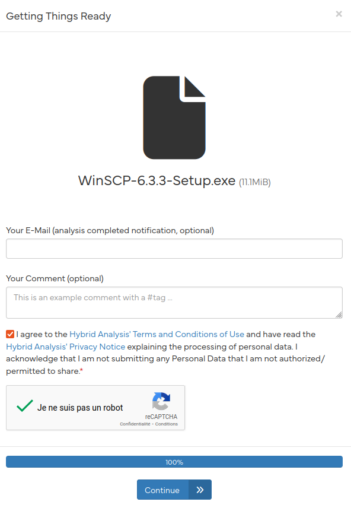Click the WinSCP-6.3.3-Setup.exe file name
The width and height of the screenshot is (351, 505).
[x=157, y=180]
